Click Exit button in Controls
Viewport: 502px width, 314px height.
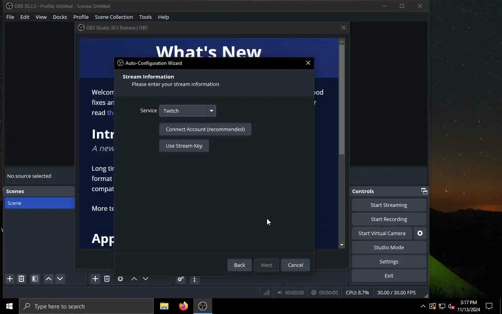point(389,276)
